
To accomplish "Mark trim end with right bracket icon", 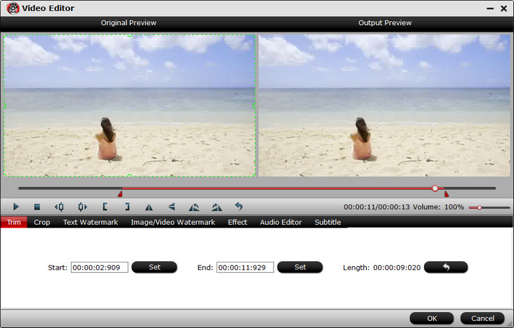I will tap(127, 207).
